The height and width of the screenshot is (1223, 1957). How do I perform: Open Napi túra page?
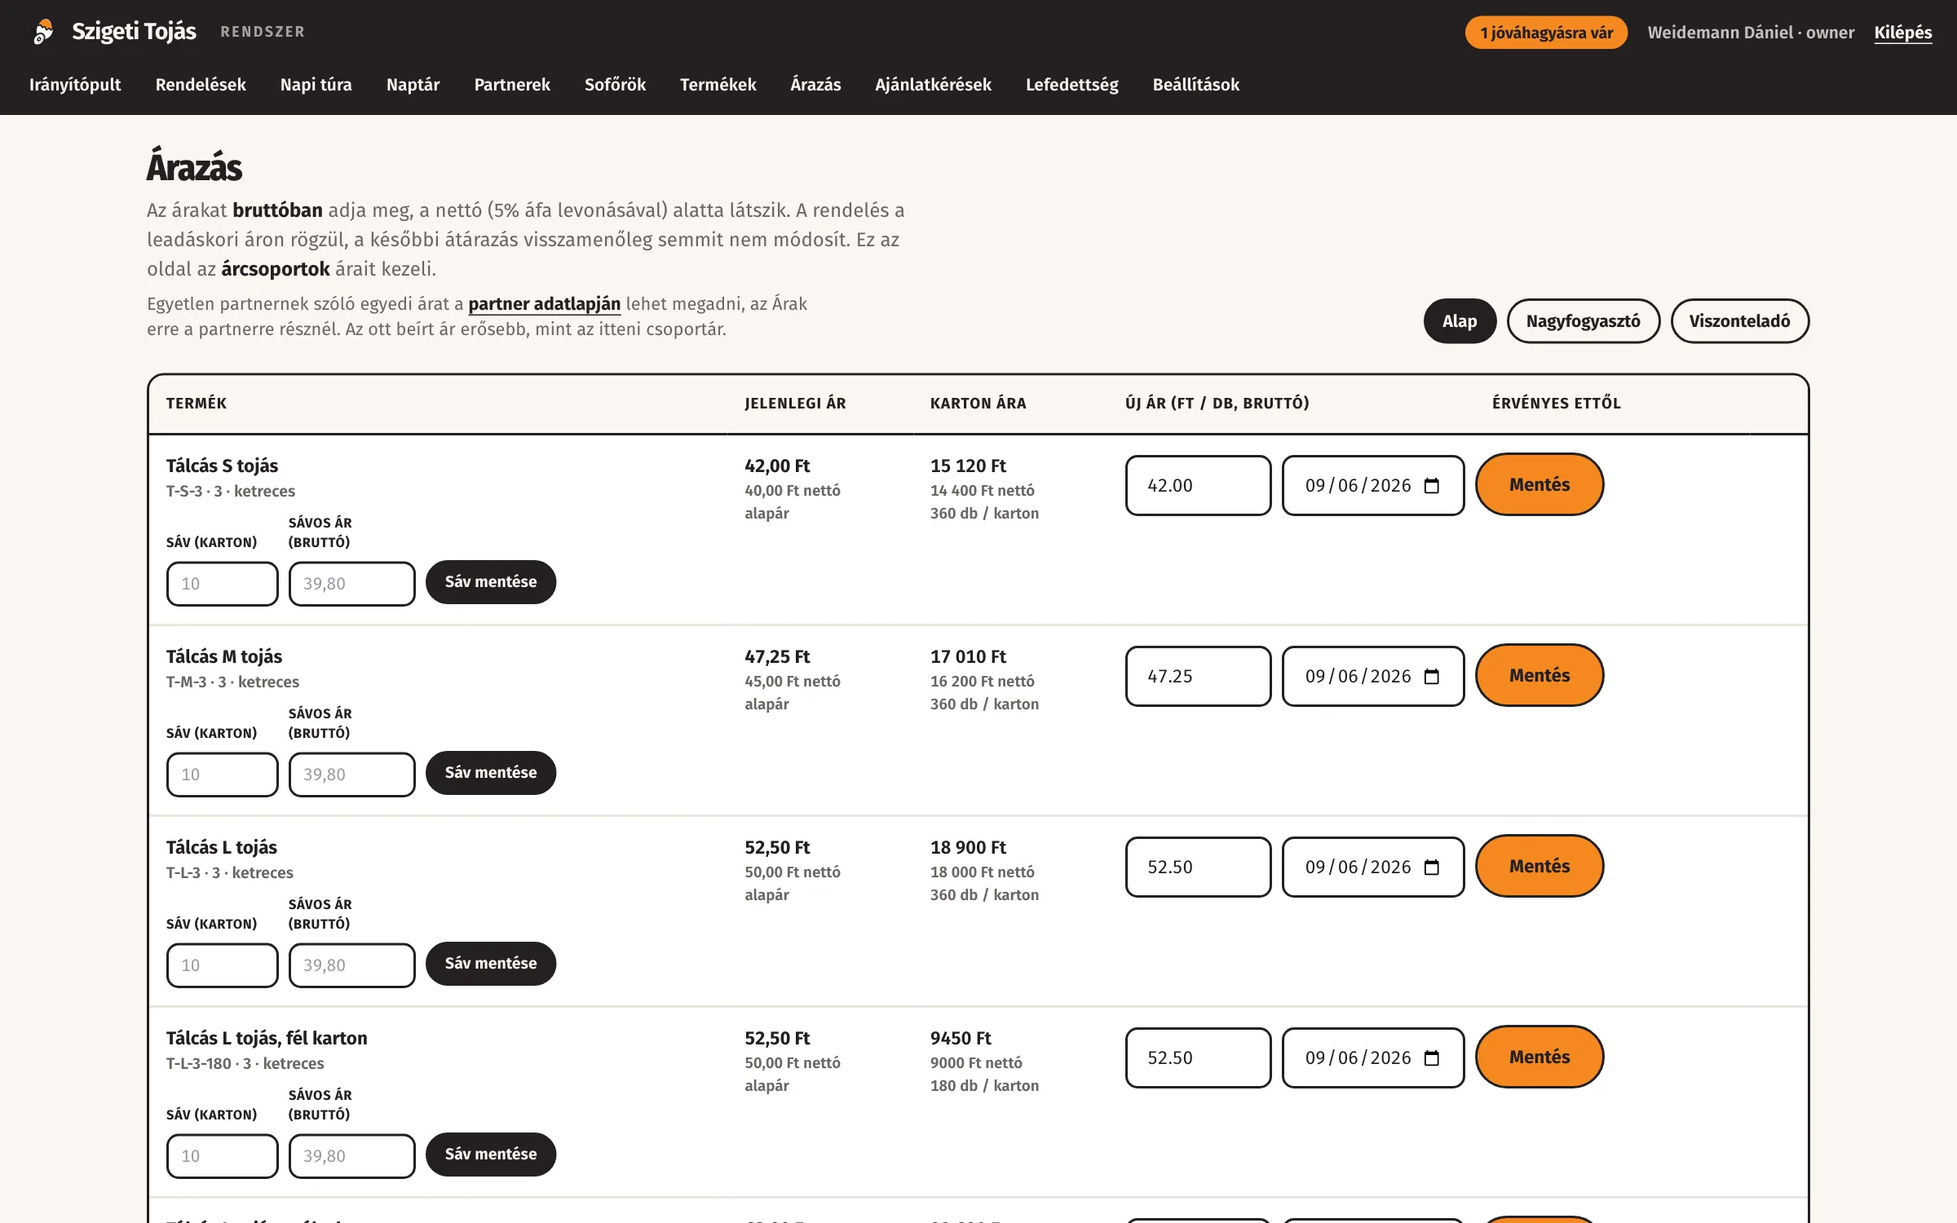[316, 85]
